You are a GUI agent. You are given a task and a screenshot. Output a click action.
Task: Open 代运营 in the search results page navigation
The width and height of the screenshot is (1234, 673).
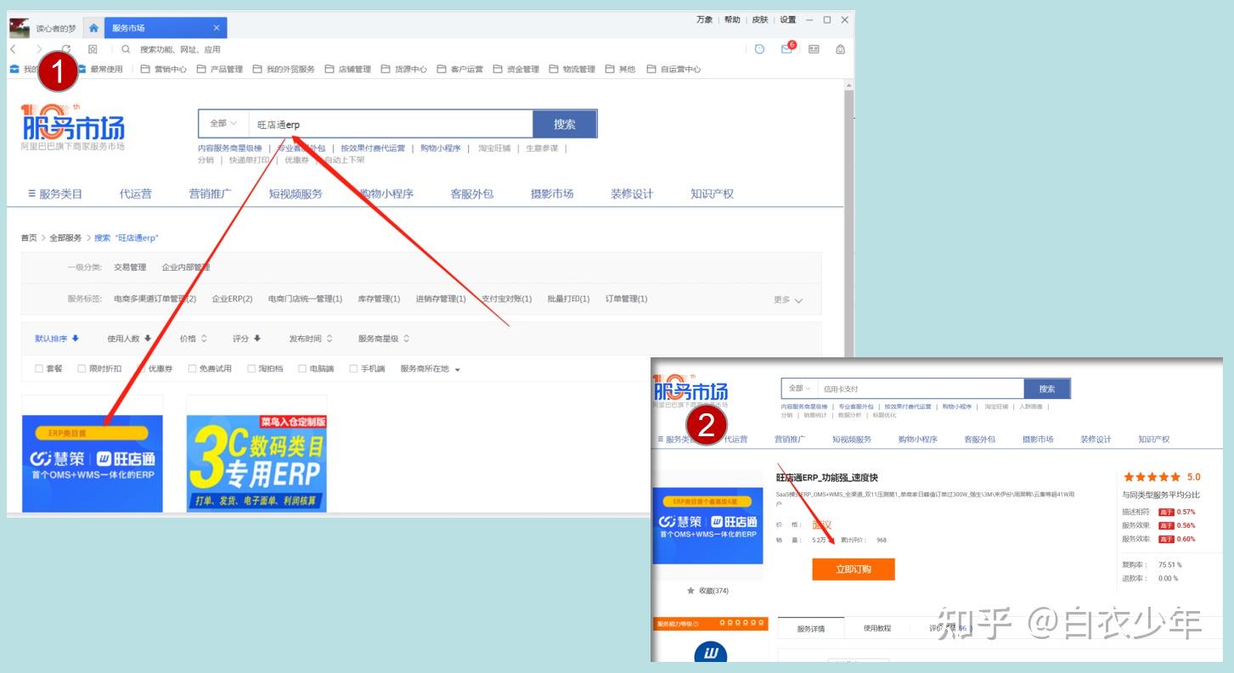(136, 193)
